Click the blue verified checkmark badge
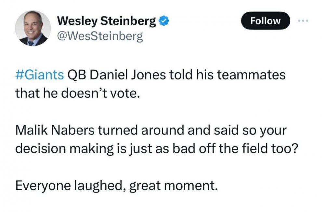 coord(163,21)
